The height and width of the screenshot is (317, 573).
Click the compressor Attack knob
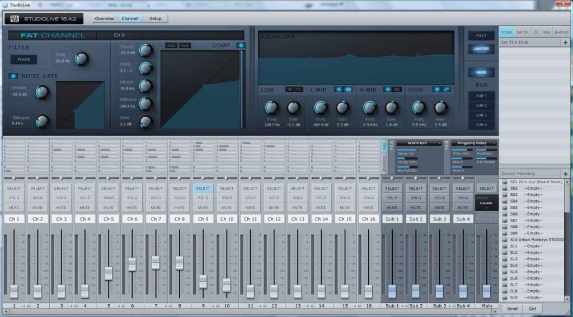[145, 86]
